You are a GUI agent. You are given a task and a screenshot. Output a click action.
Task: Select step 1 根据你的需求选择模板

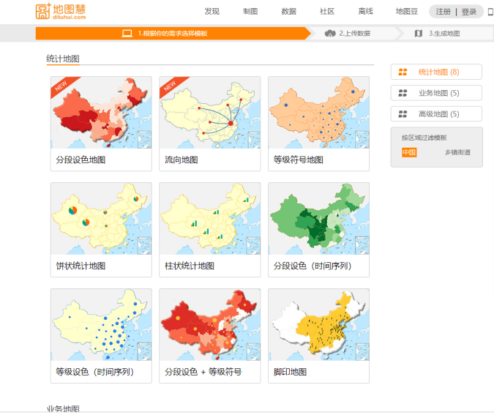tap(173, 34)
